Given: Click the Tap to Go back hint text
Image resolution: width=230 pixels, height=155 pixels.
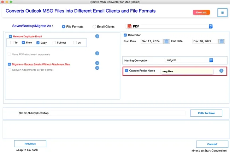Looking at the screenshot, I should pos(27,150).
